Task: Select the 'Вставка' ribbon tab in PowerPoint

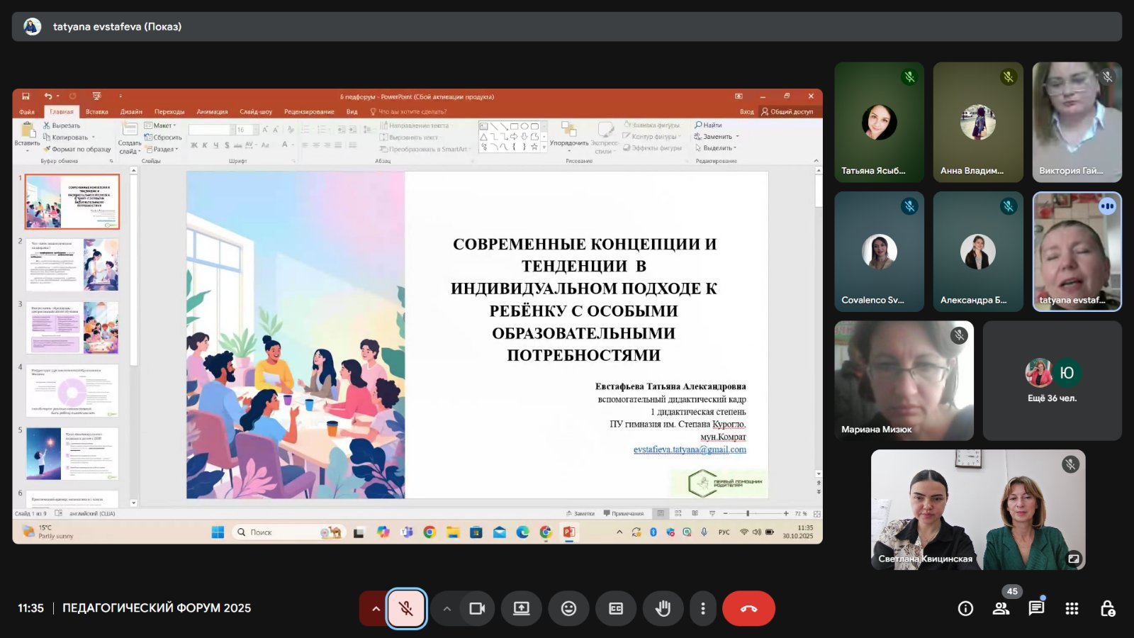Action: (x=97, y=112)
